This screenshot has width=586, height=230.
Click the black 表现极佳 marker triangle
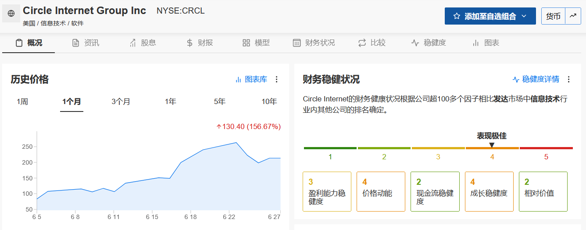click(492, 145)
